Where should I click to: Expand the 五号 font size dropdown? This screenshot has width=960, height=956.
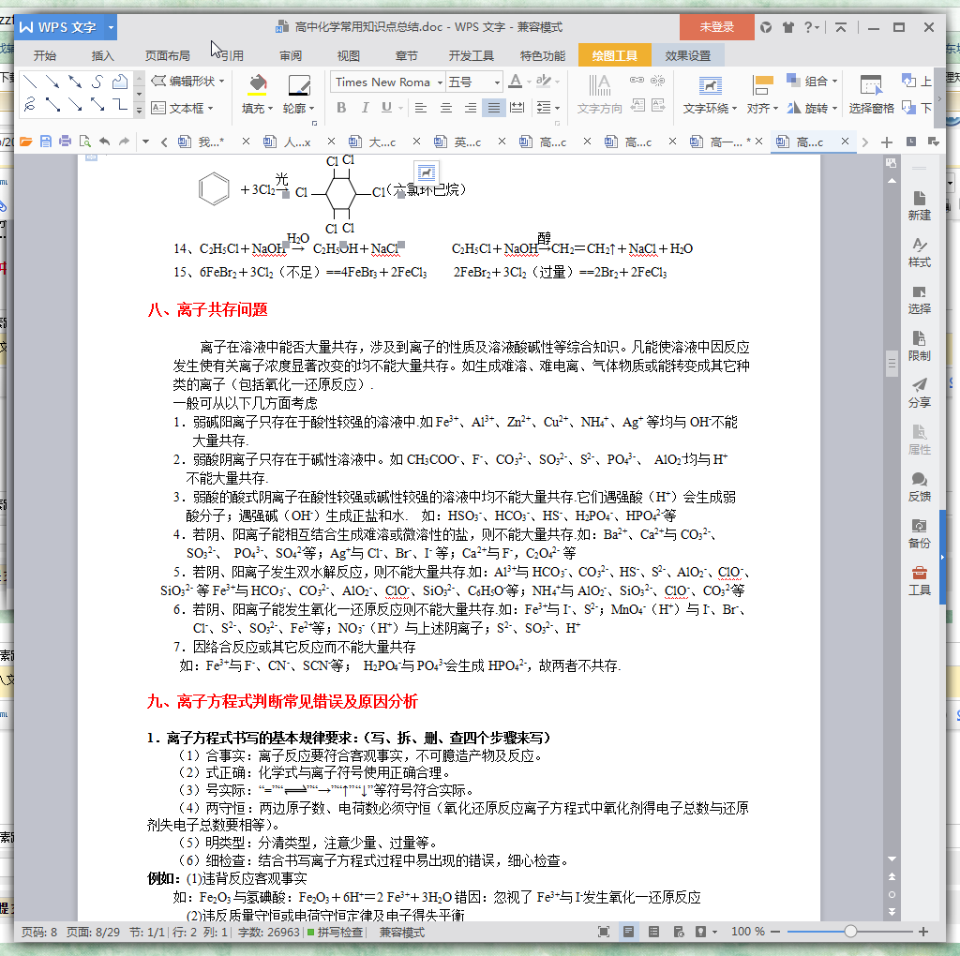coord(496,82)
